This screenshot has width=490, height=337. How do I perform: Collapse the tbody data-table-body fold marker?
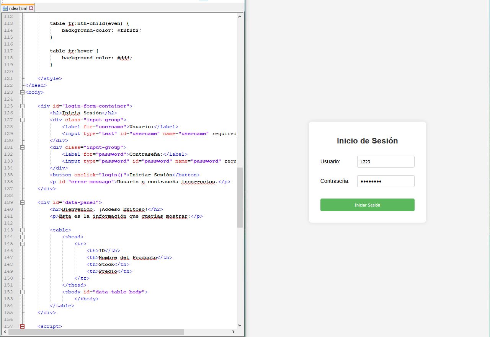click(22, 292)
